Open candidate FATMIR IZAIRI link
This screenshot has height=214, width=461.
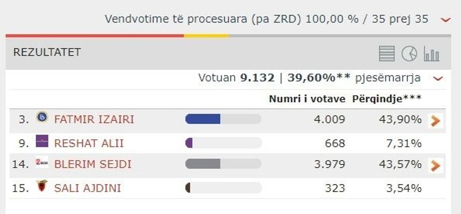(x=94, y=120)
